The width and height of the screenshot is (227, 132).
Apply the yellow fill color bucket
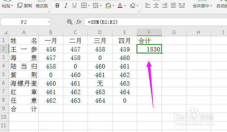tap(108, 6)
